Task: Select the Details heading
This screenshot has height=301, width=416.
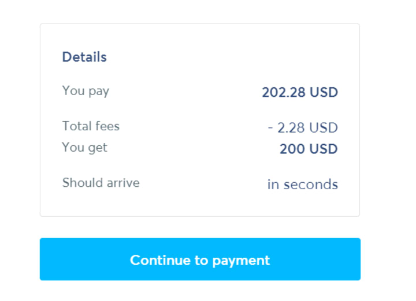Action: [x=84, y=57]
